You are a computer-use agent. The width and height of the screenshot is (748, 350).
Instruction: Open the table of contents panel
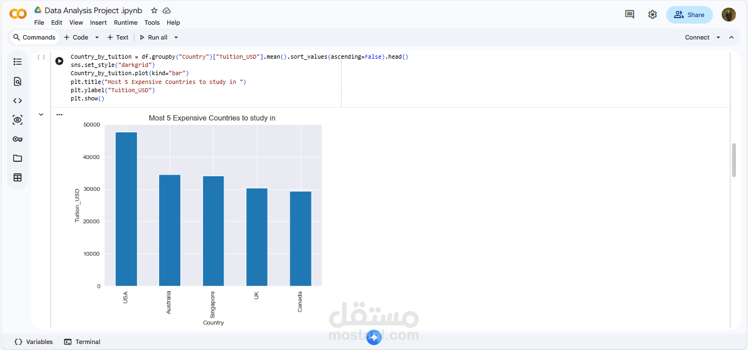pyautogui.click(x=17, y=61)
